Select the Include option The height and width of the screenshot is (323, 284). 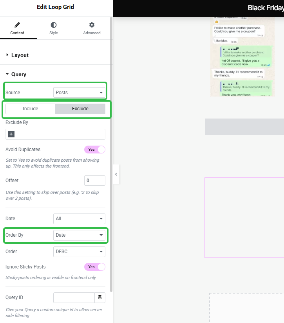(31, 109)
